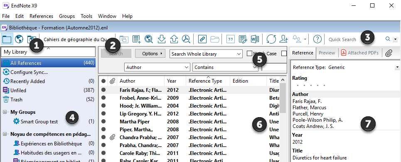Click the Options button
The height and width of the screenshot is (162, 401).
150,54
